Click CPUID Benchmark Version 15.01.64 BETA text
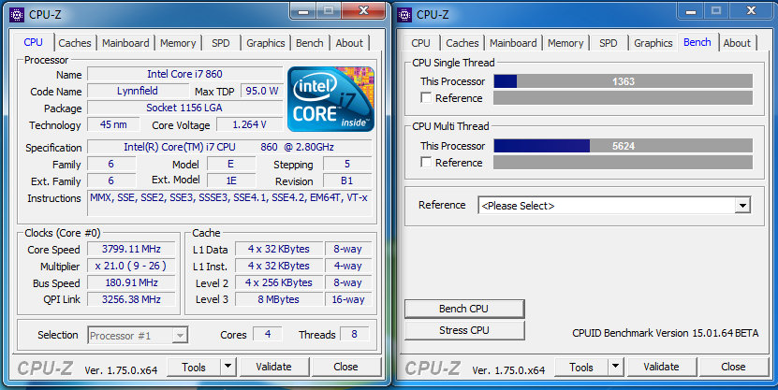 point(666,333)
